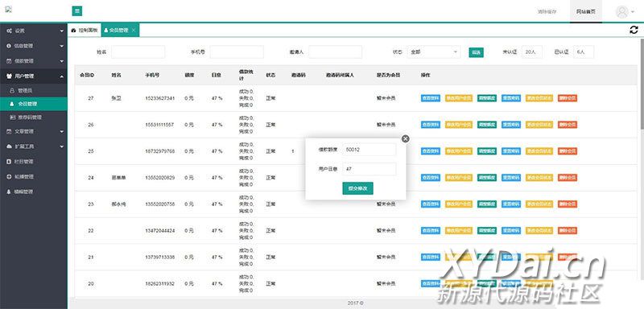Viewport: 644px width, 309px height.
Task: Click the 未认证 count box showing 20人
Action: pos(532,52)
